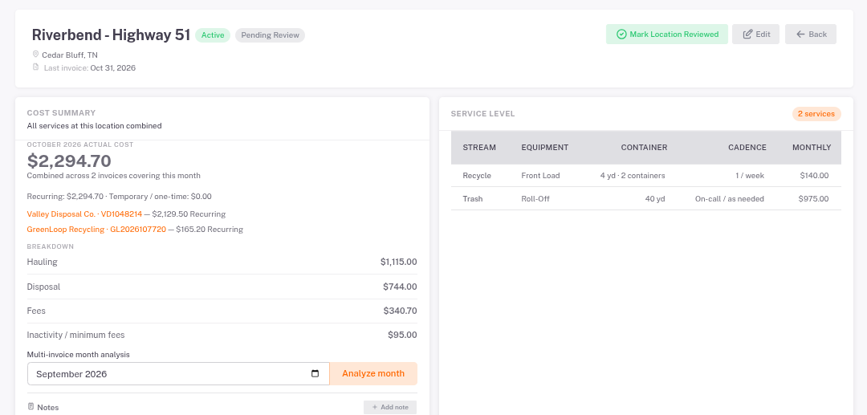Click the pencil icon on Edit button

pyautogui.click(x=747, y=35)
